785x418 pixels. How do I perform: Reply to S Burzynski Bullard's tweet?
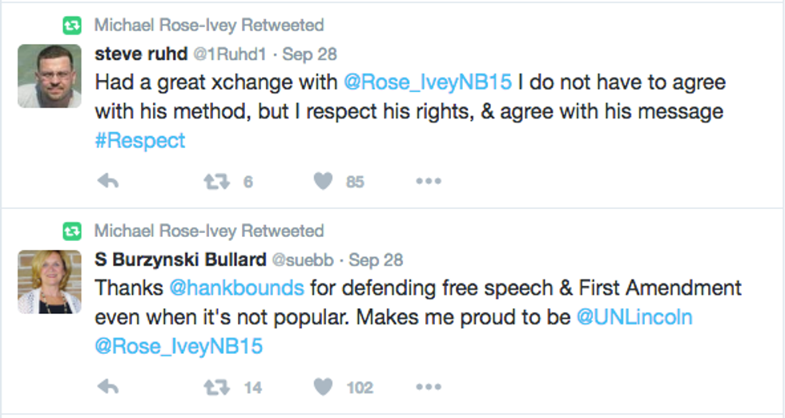tap(107, 388)
